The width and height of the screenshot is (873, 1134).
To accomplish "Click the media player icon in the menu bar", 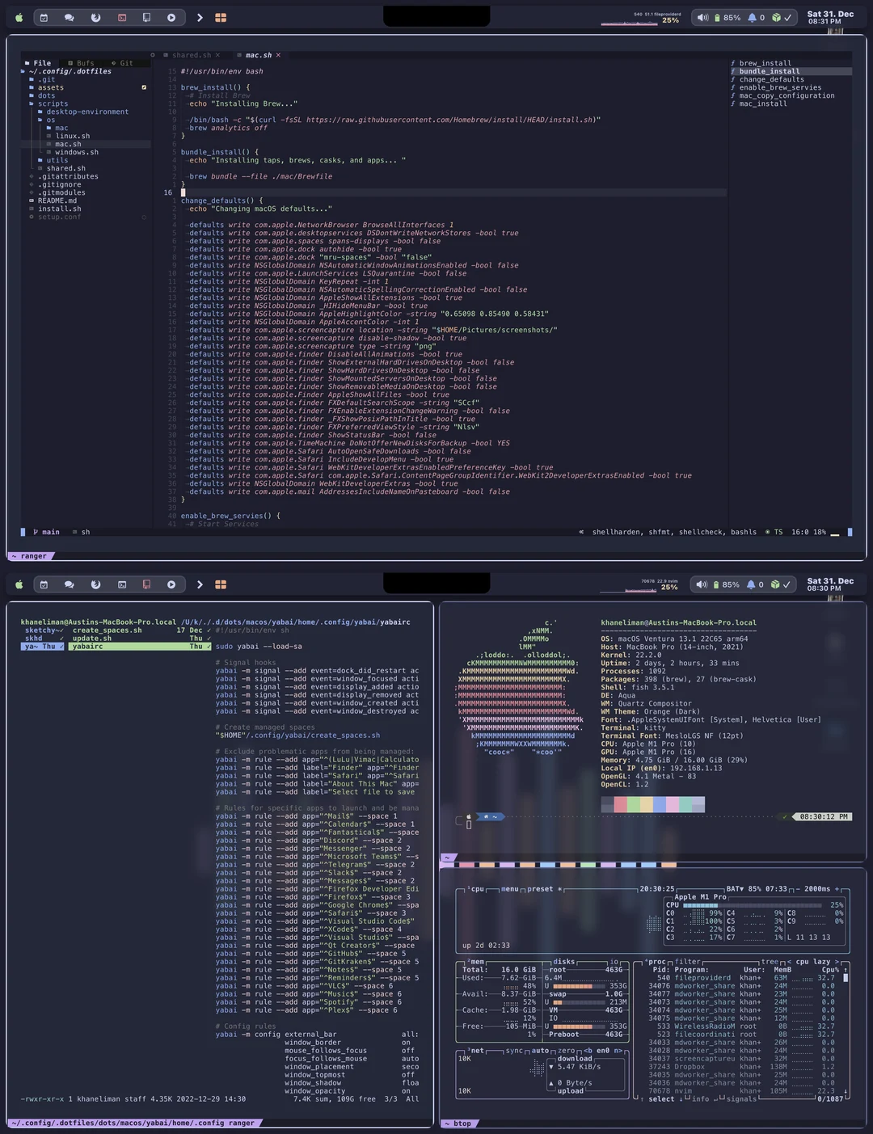I will [x=171, y=17].
